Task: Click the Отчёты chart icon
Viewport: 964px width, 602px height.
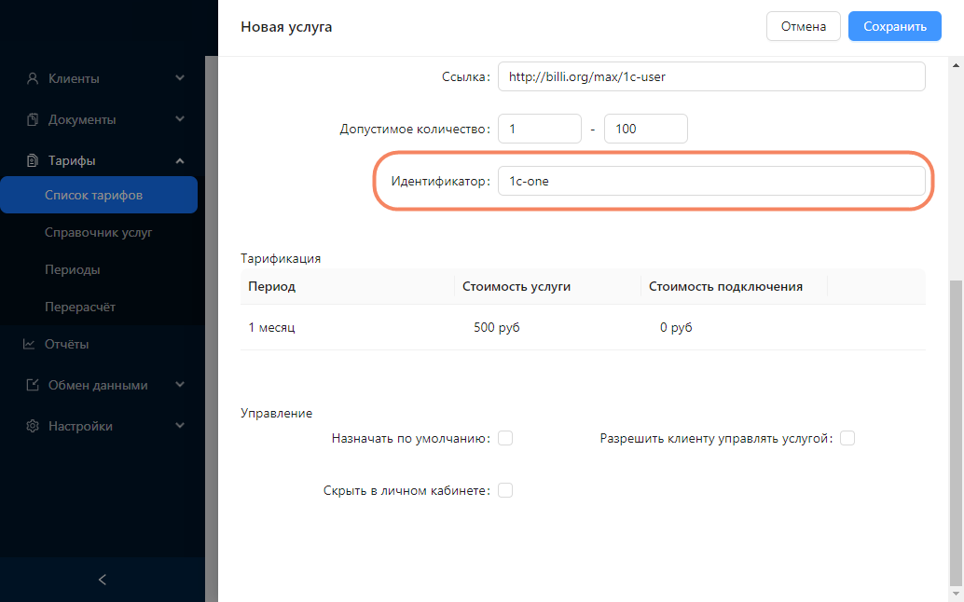Action: coord(29,344)
